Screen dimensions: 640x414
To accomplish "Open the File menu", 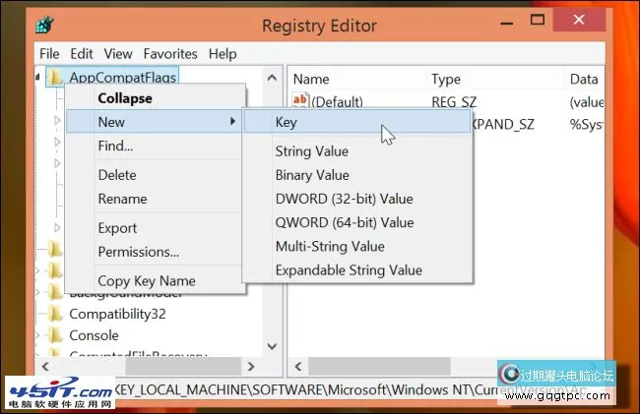I will pos(49,53).
